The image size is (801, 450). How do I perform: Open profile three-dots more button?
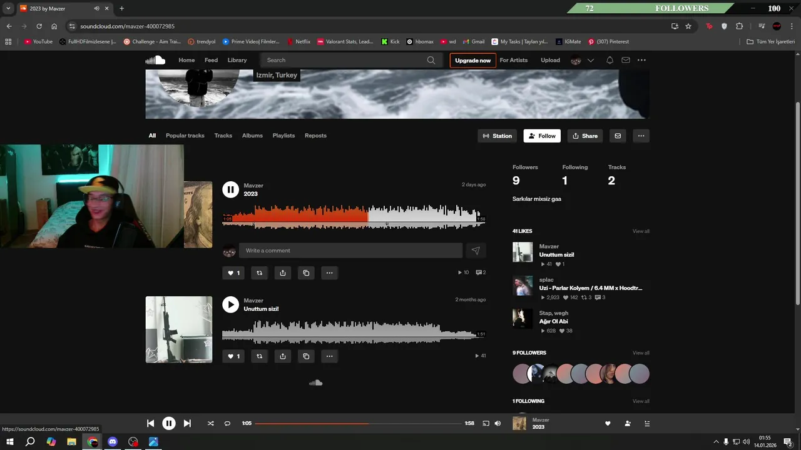(x=641, y=136)
